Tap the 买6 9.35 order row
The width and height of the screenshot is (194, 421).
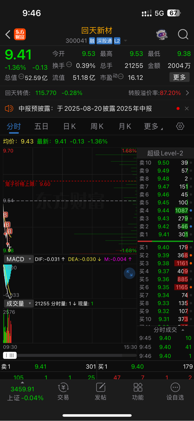coord(166,287)
